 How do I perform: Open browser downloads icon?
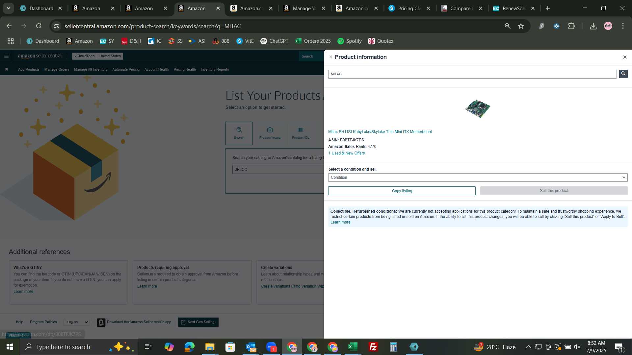[x=593, y=26]
